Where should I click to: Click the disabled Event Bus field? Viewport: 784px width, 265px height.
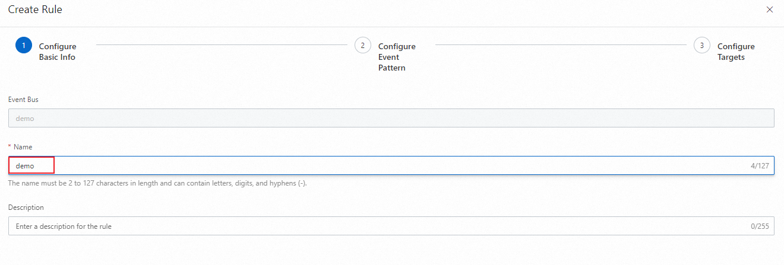pos(391,118)
